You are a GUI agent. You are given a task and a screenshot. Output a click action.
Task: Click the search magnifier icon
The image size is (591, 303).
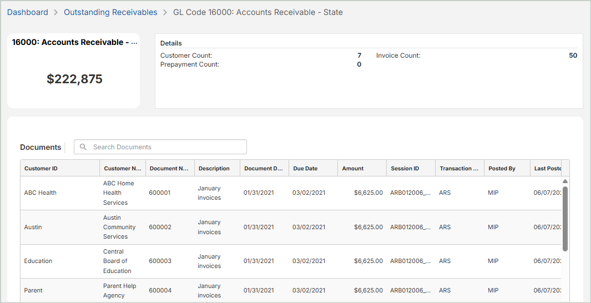pos(83,147)
